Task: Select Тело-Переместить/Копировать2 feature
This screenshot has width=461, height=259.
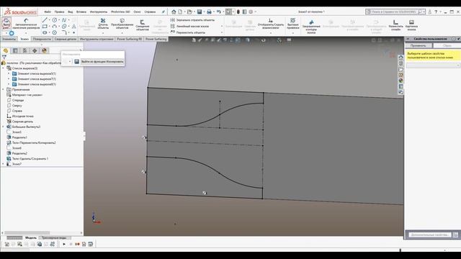Action: pos(34,142)
